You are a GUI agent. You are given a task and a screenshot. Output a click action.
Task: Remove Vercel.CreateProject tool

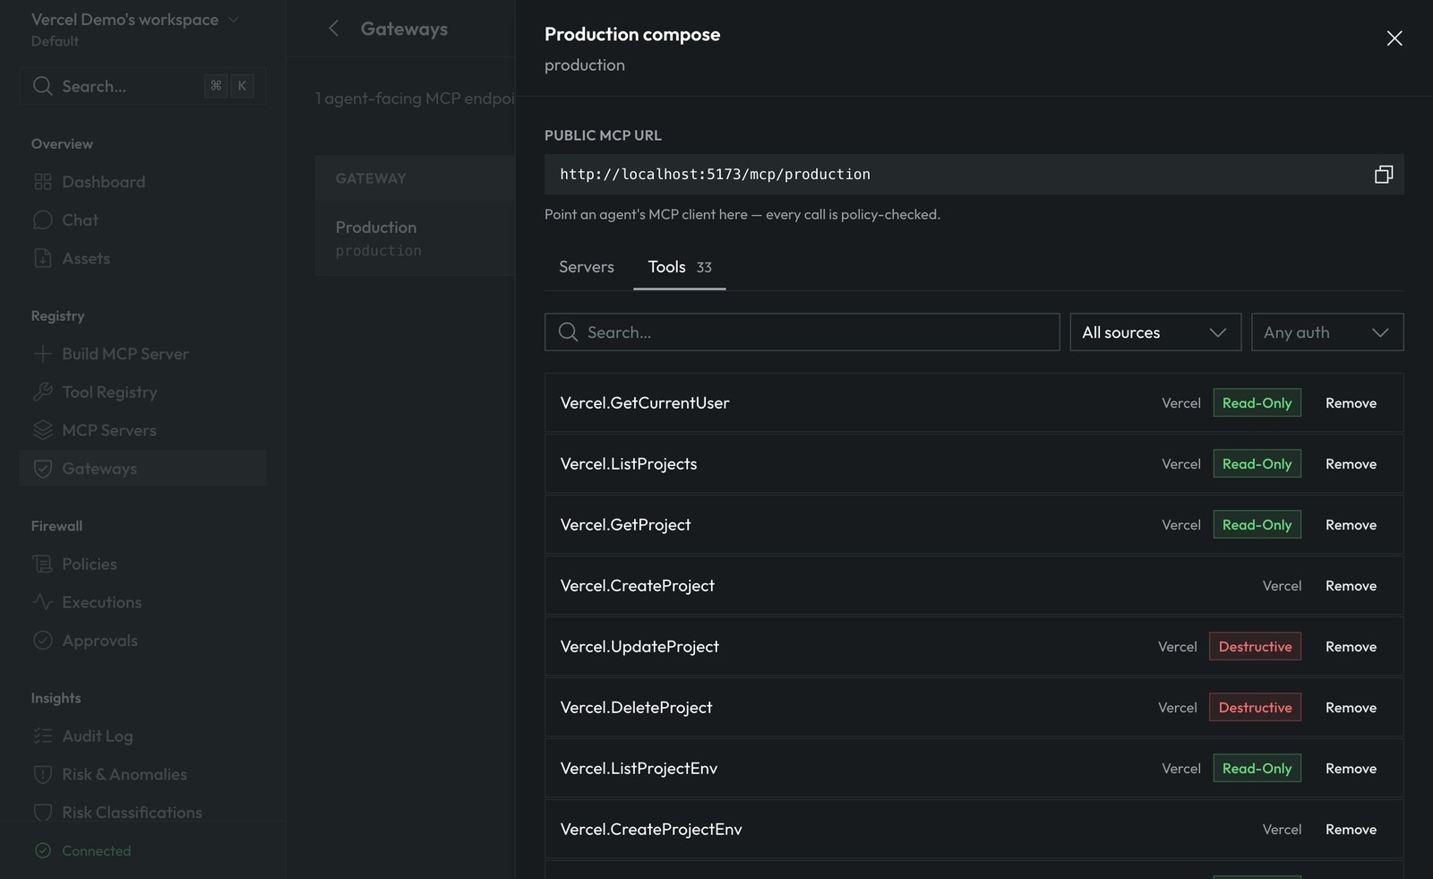click(1351, 586)
